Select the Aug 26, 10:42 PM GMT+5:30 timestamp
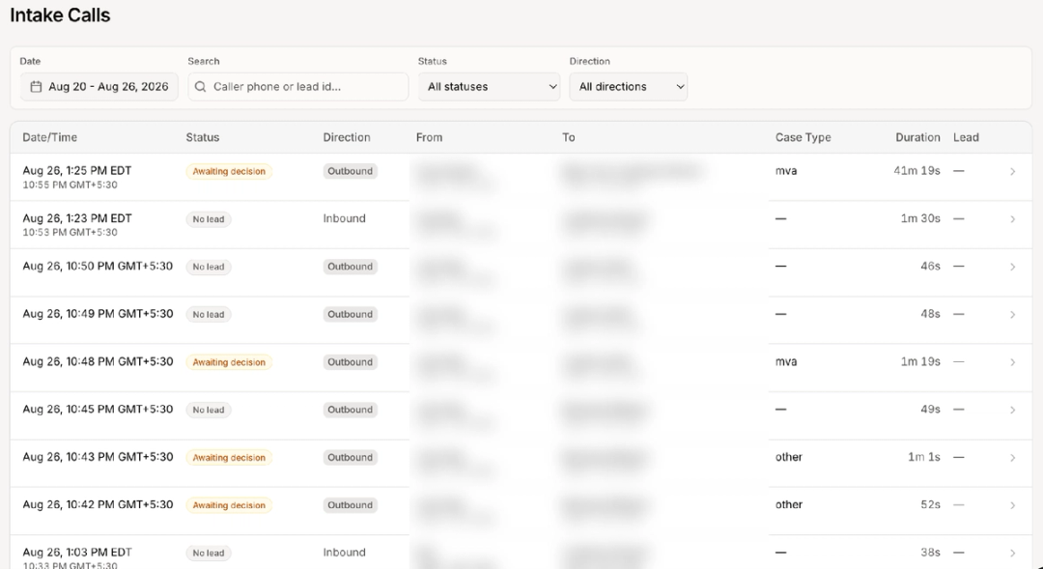The image size is (1043, 569). (x=98, y=504)
